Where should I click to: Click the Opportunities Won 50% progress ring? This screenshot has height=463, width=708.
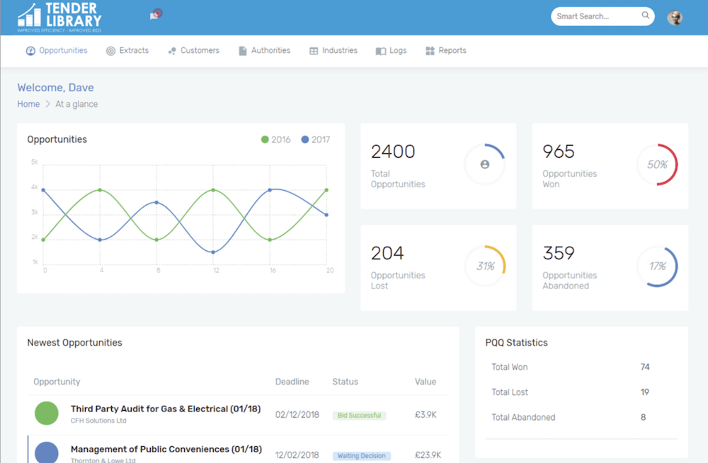657,165
